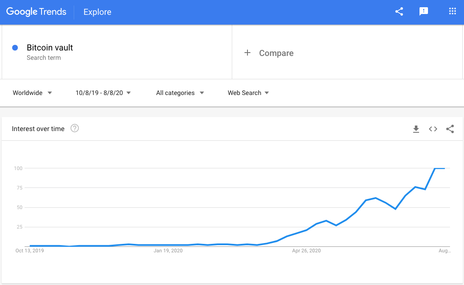Select the Explore menu item
This screenshot has height=285, width=464.
click(97, 12)
